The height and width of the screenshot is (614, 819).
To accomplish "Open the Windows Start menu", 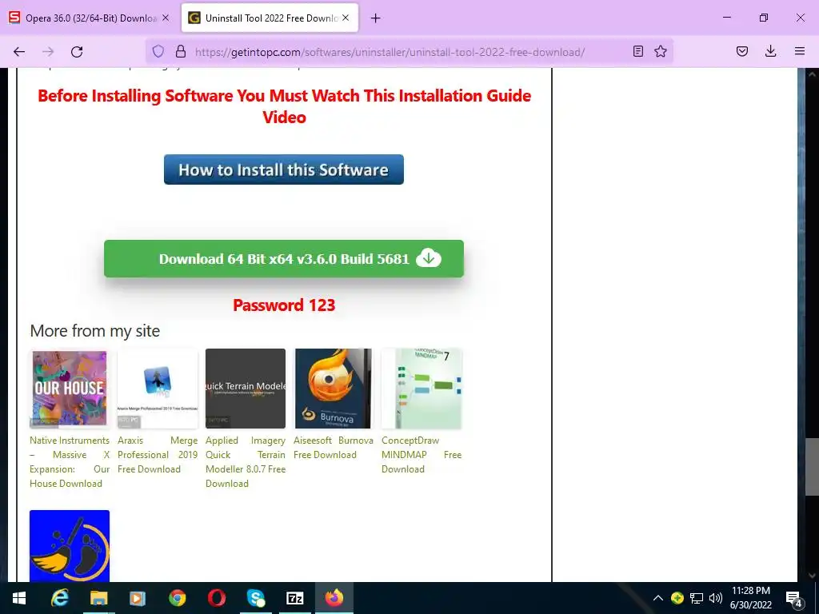I will coord(19,598).
